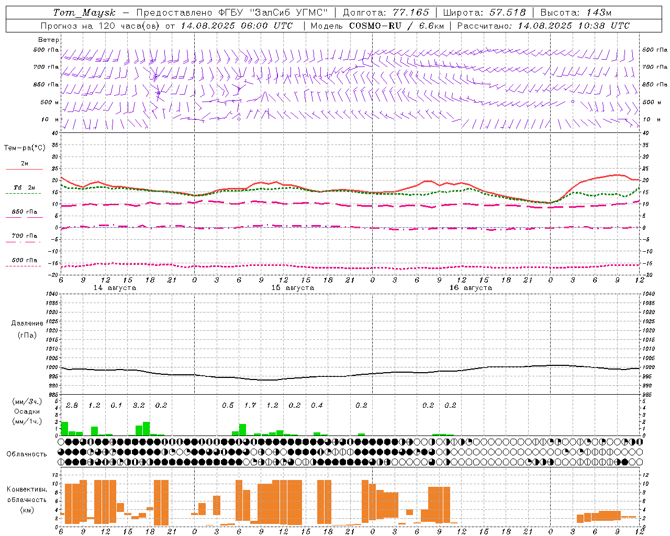Select the model name COSMO-RU / 6.6км
The height and width of the screenshot is (536, 670).
point(396,26)
